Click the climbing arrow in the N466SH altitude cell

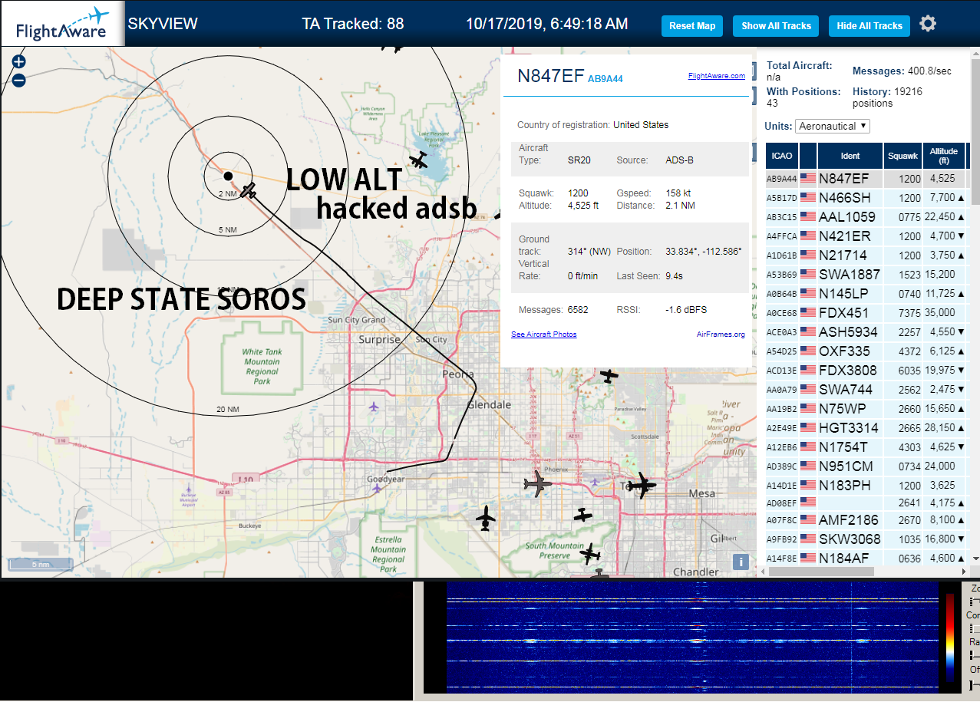(x=962, y=198)
